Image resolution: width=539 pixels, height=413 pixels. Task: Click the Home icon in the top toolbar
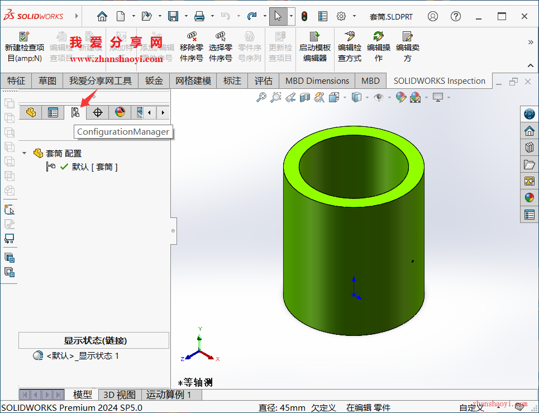pyautogui.click(x=102, y=16)
